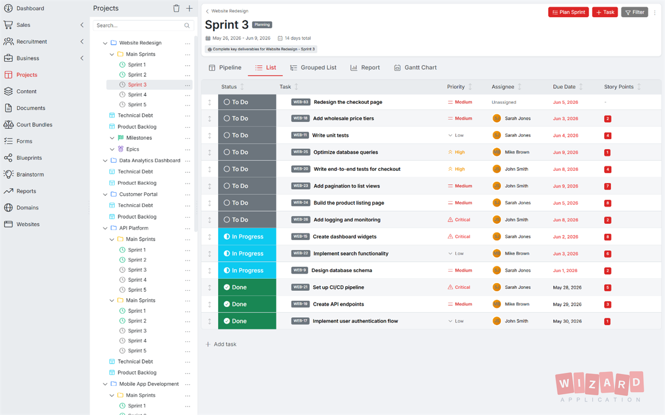Open the Court Bundles scales icon
Viewport: 665px width, 415px height.
8,125
